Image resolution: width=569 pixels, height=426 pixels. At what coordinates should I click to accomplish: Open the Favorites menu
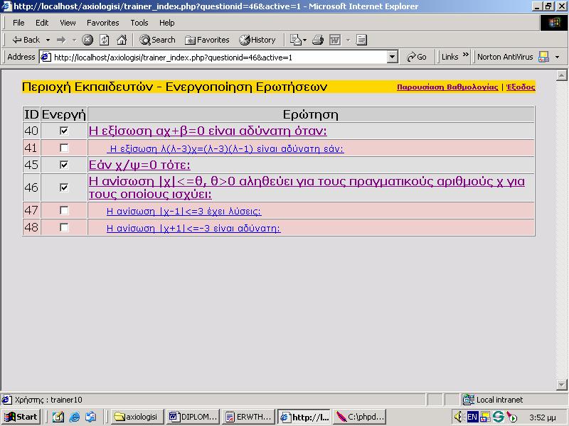[102, 23]
